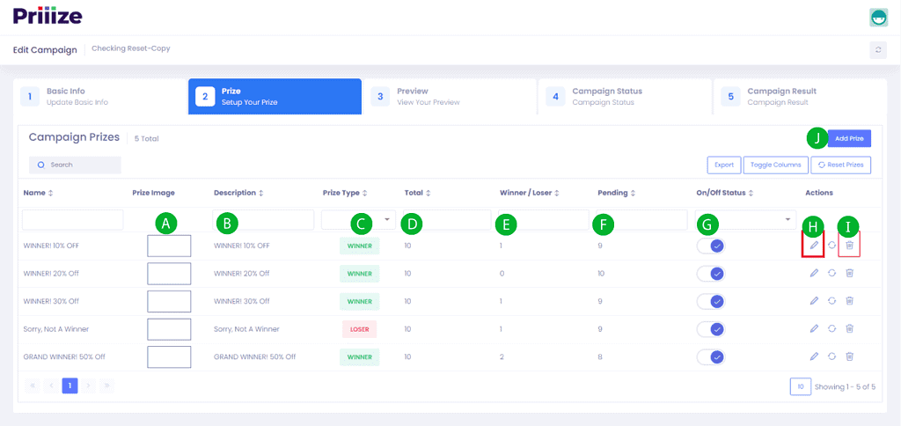The image size is (901, 426).
Task: Go to the next page arrow
Action: [88, 386]
